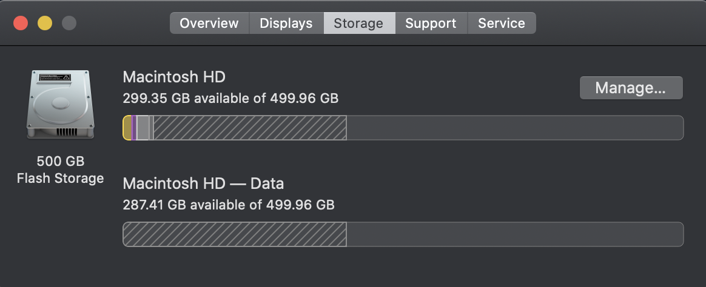Screen dimensions: 706x287
Task: Click the free space of Data volume bar
Action: pyautogui.click(x=514, y=234)
